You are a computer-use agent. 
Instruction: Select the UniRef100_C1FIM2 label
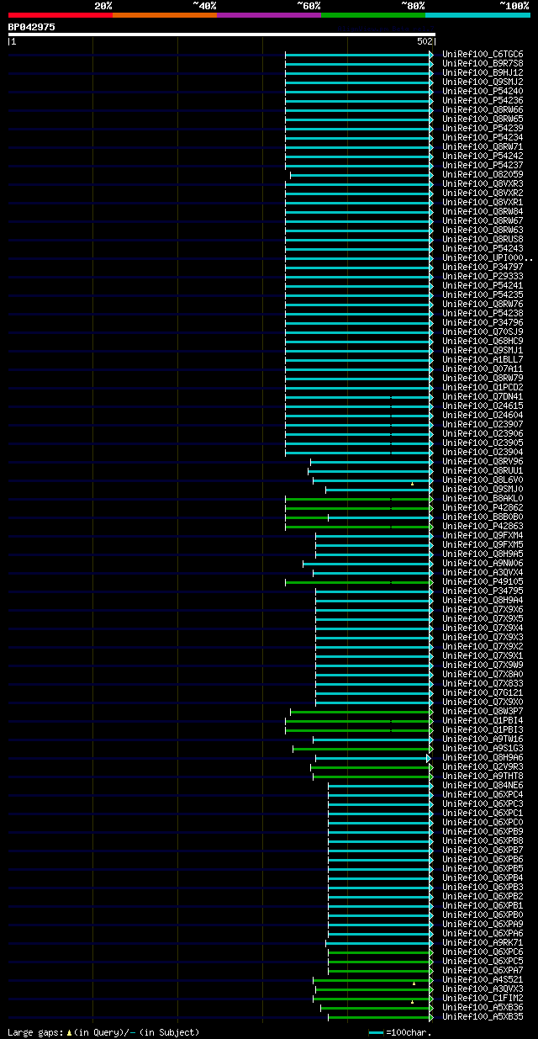click(x=483, y=998)
